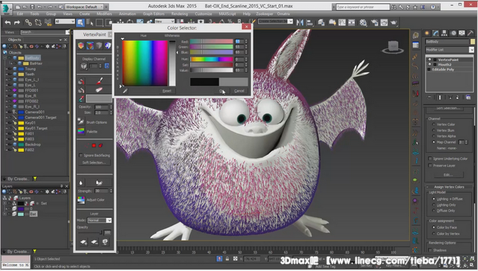Click the Brush Options icon
This screenshot has height=271, width=478.
tap(82, 121)
